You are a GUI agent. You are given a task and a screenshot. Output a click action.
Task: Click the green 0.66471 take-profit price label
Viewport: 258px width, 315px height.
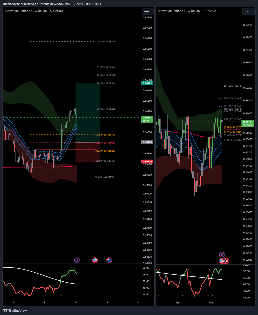(147, 83)
